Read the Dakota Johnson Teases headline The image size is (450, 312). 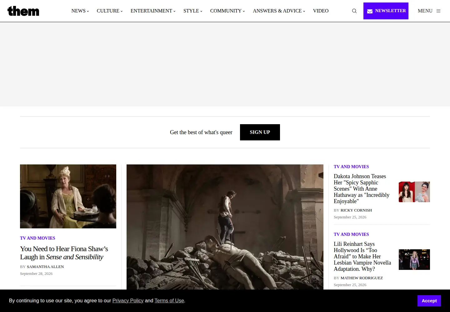point(362,189)
